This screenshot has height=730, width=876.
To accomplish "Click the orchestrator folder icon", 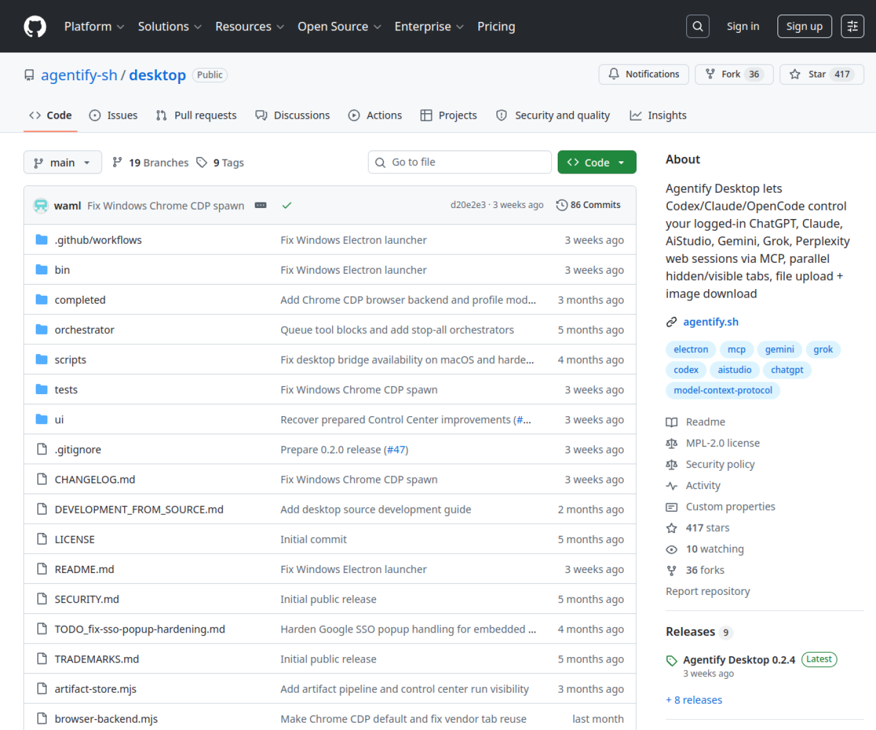I will pos(41,329).
